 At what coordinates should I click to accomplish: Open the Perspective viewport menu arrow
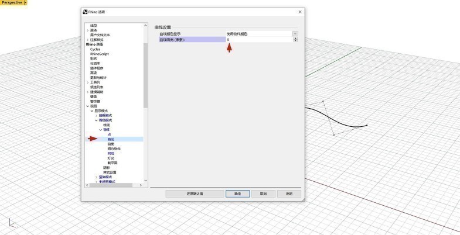(x=25, y=3)
